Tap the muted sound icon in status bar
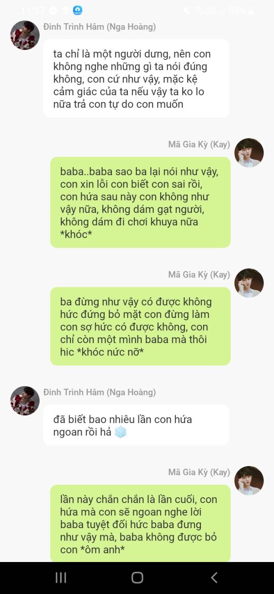Viewport: 274px width, 594px height. coord(187,11)
